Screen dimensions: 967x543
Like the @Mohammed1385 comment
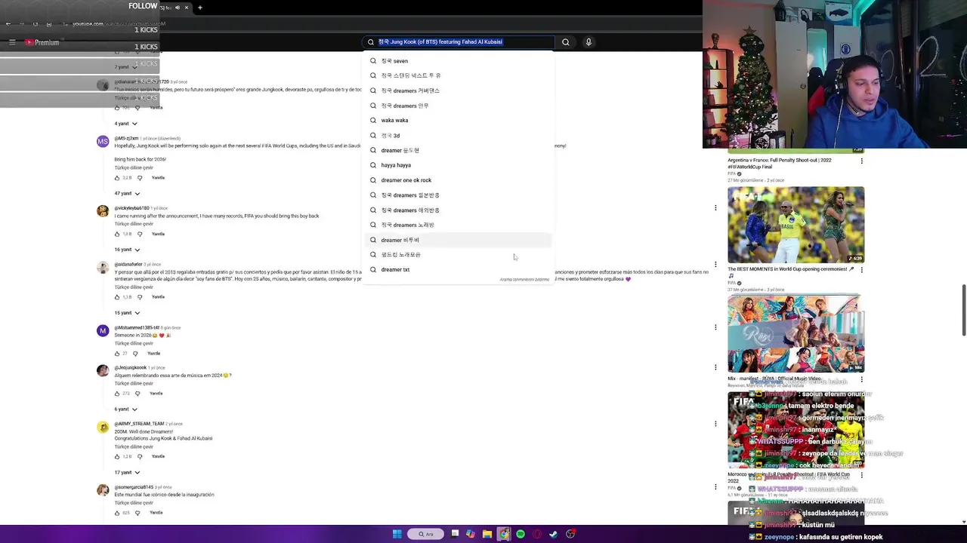pyautogui.click(x=117, y=354)
